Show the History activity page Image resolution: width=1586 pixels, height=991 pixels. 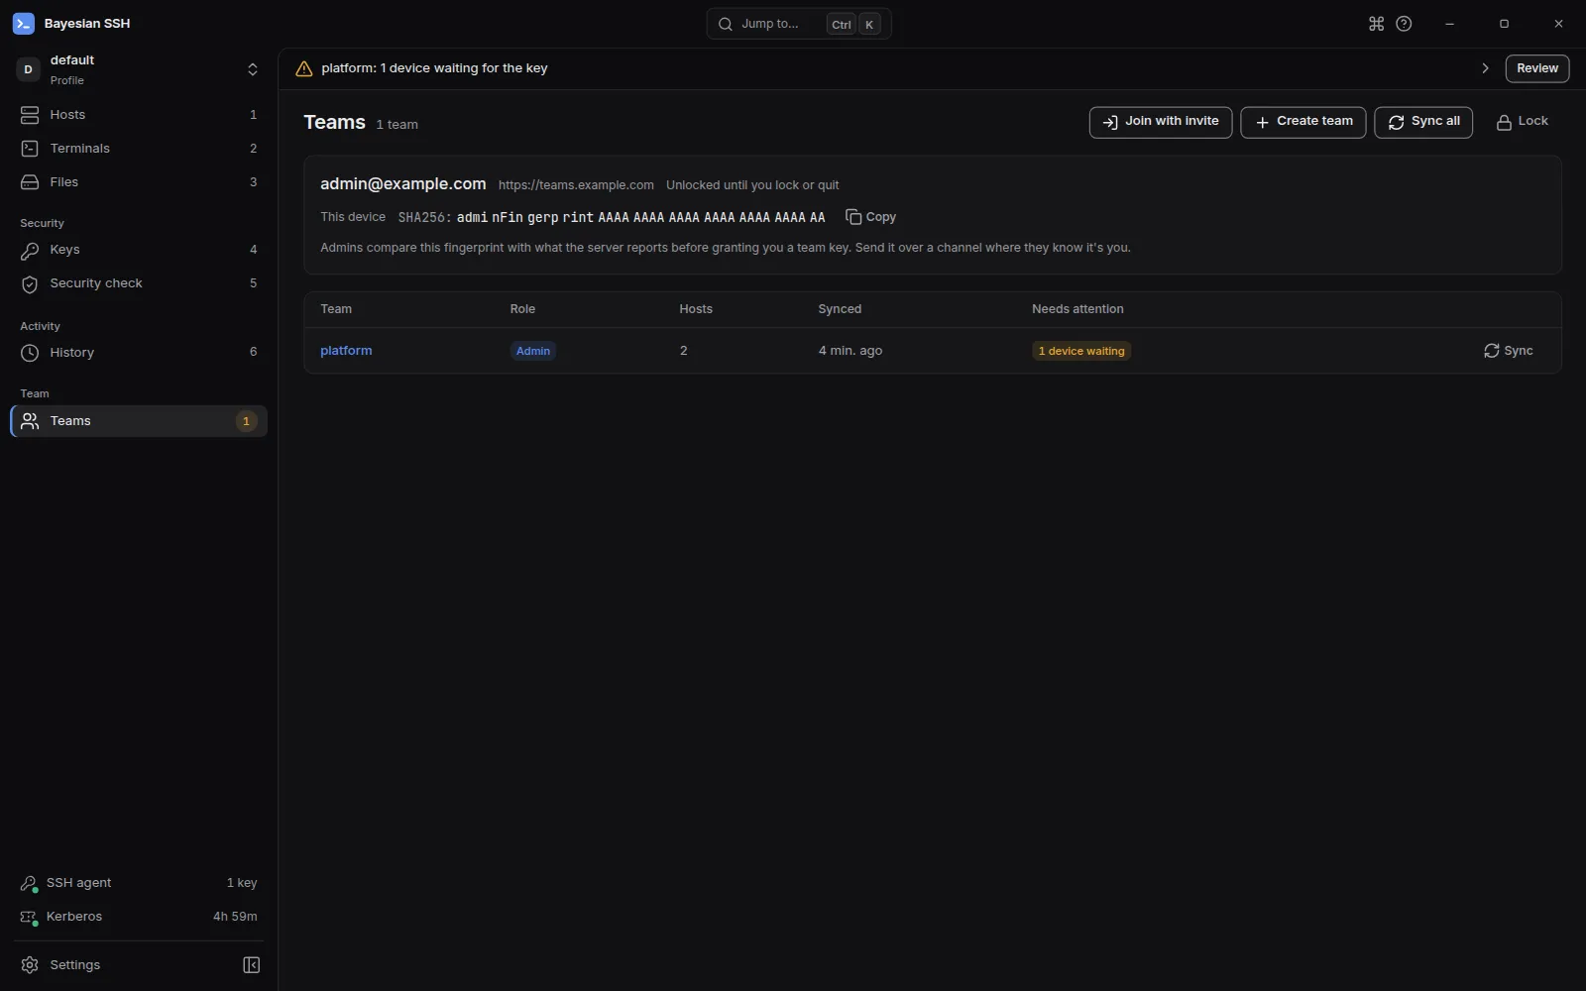[139, 353]
